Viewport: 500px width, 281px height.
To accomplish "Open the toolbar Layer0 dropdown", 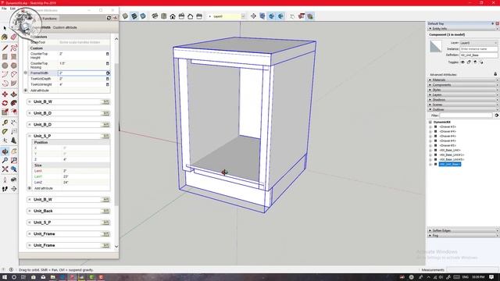I will [x=243, y=16].
